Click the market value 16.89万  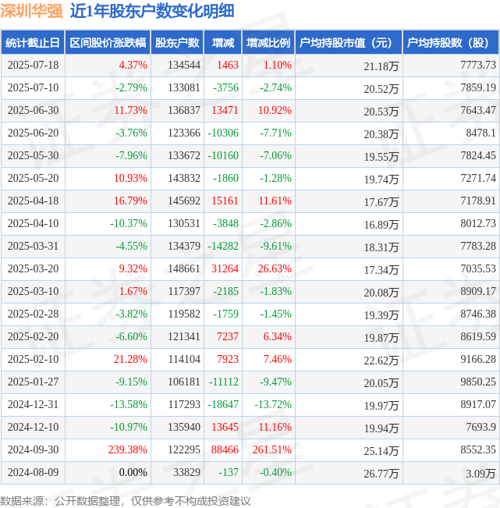(x=381, y=226)
